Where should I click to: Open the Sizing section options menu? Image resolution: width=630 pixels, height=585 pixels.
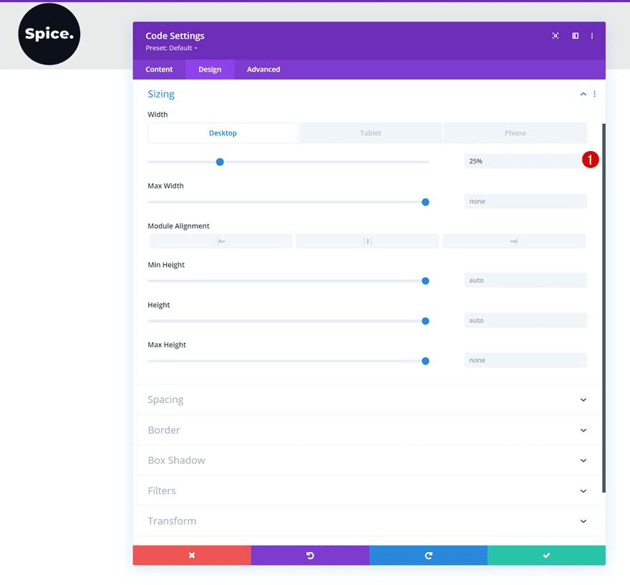594,95
